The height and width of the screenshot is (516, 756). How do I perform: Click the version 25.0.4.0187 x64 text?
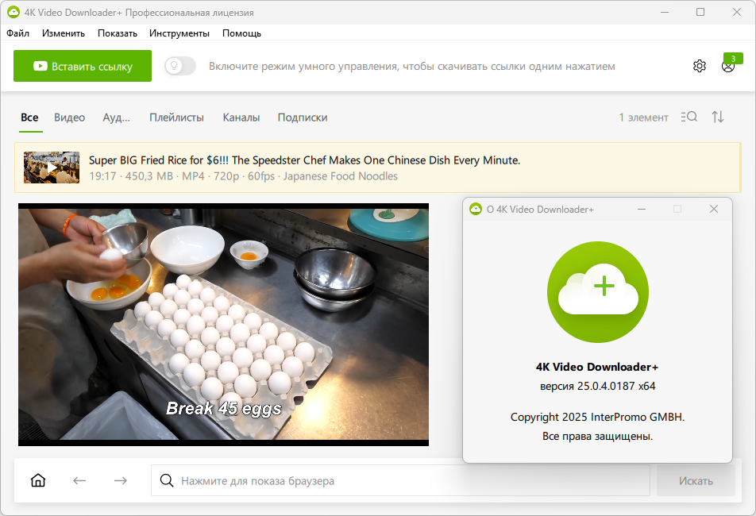point(597,386)
